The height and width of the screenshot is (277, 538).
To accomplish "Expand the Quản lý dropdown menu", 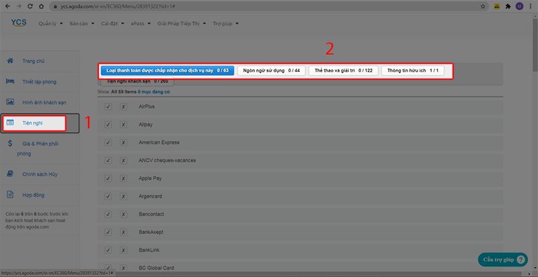I will 50,24.
